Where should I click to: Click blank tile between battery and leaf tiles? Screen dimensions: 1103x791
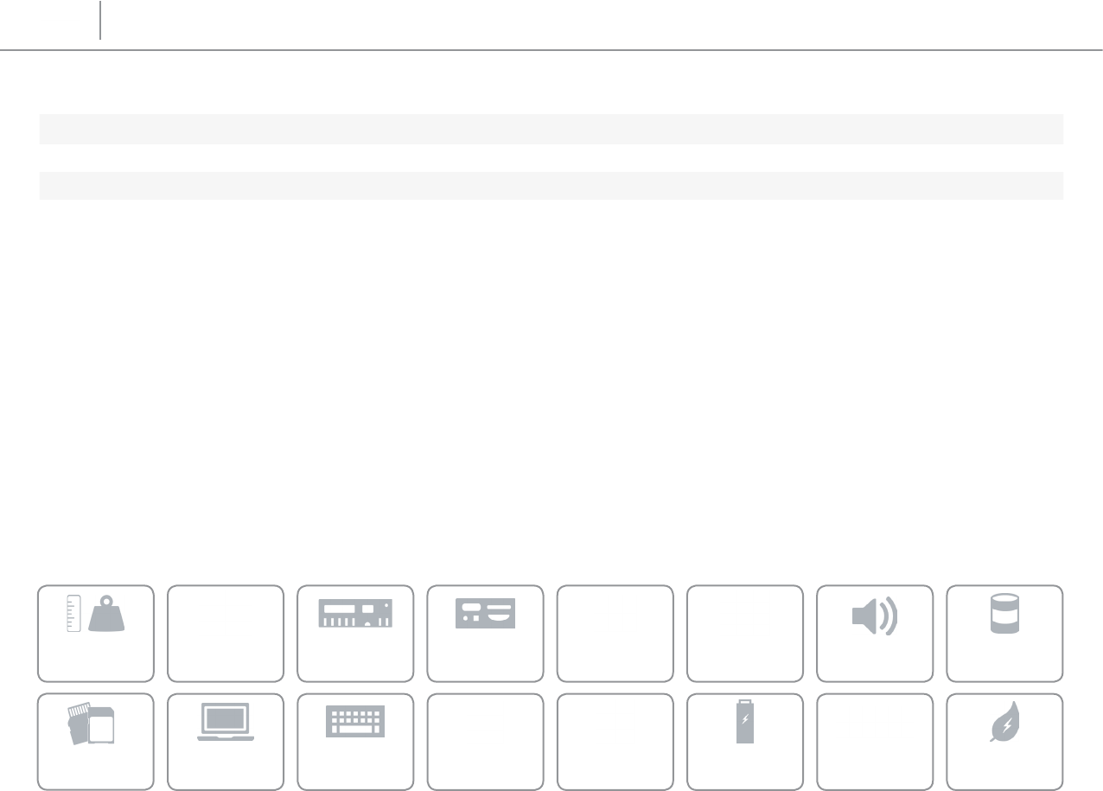875,742
